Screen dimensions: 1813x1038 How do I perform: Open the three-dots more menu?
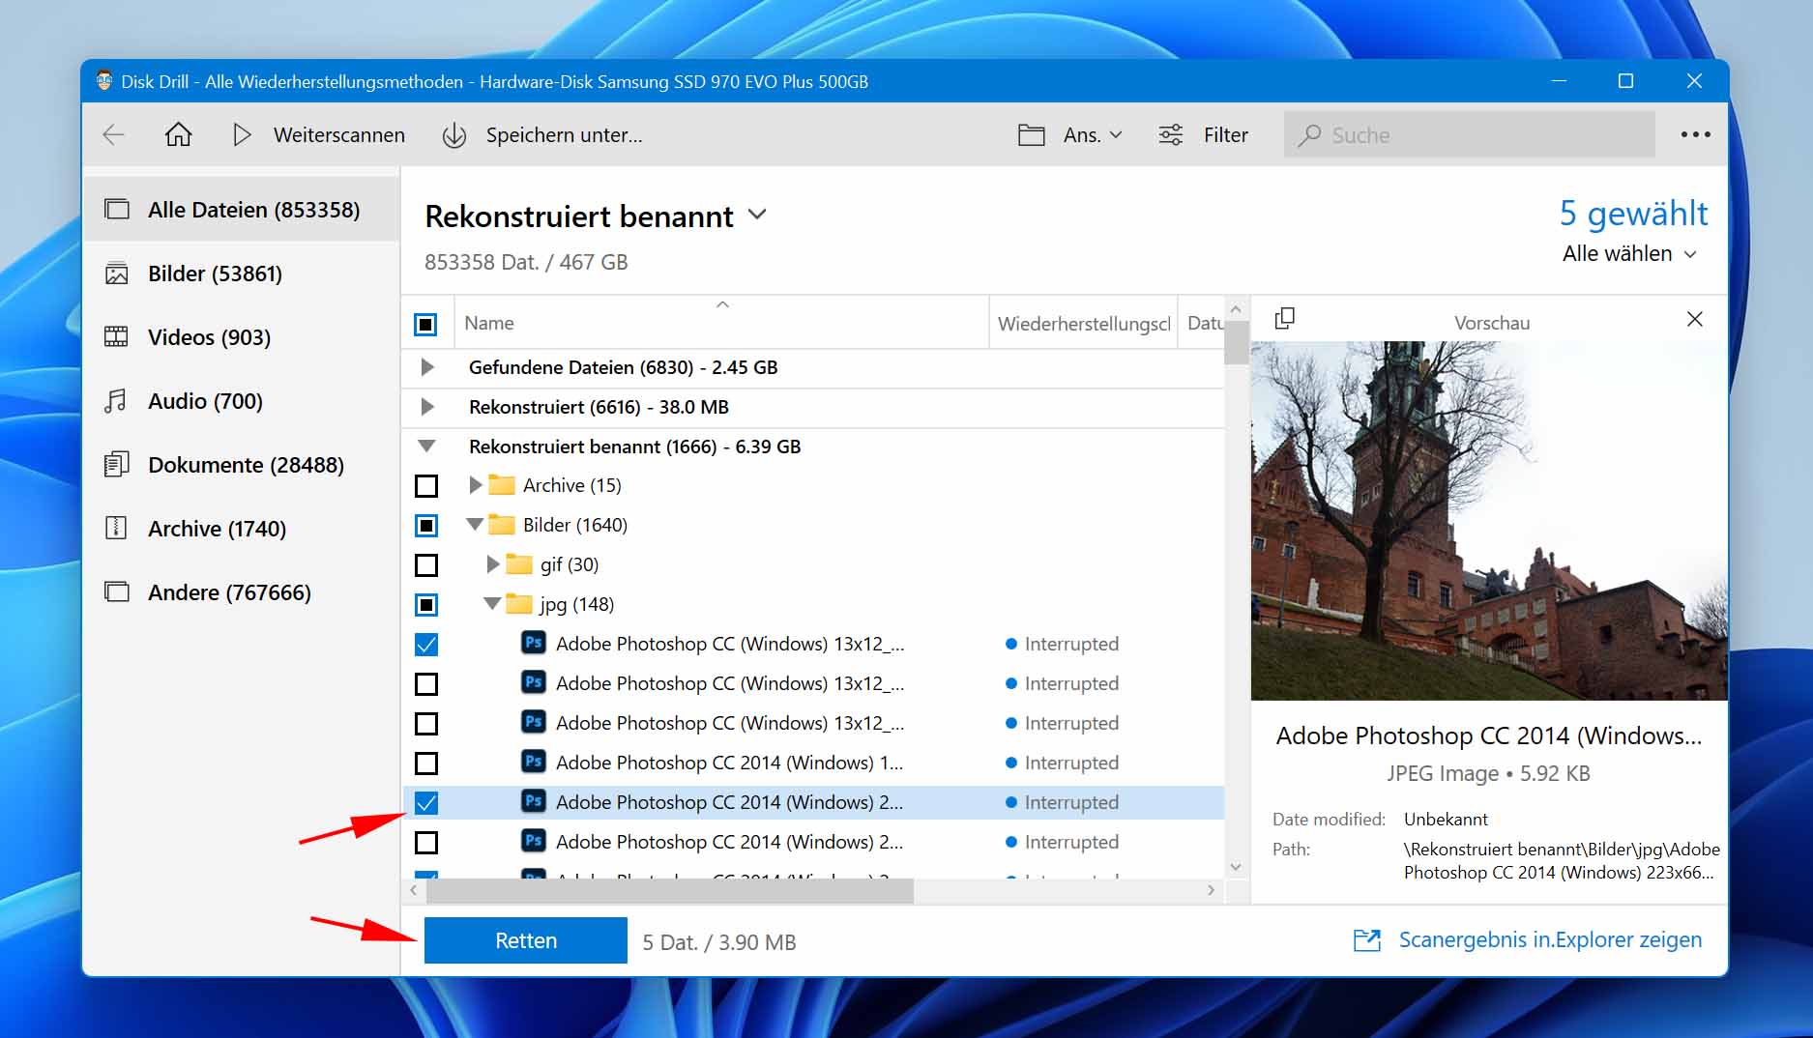click(1695, 134)
